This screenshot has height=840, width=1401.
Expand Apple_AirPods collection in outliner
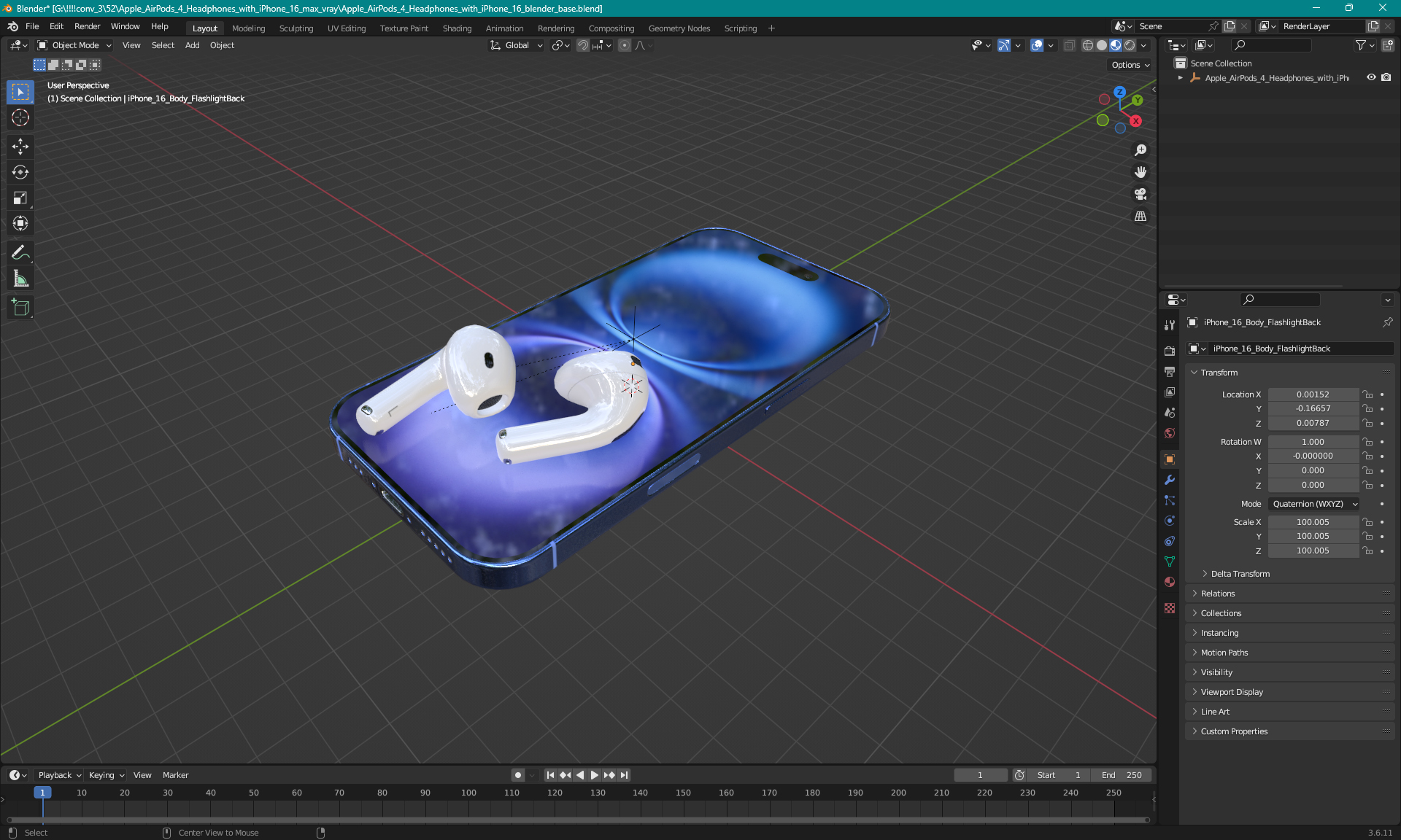coord(1181,77)
